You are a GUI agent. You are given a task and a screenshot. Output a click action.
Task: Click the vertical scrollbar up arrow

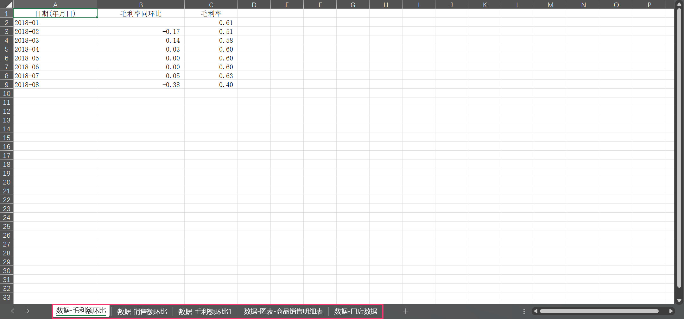pos(679,4)
